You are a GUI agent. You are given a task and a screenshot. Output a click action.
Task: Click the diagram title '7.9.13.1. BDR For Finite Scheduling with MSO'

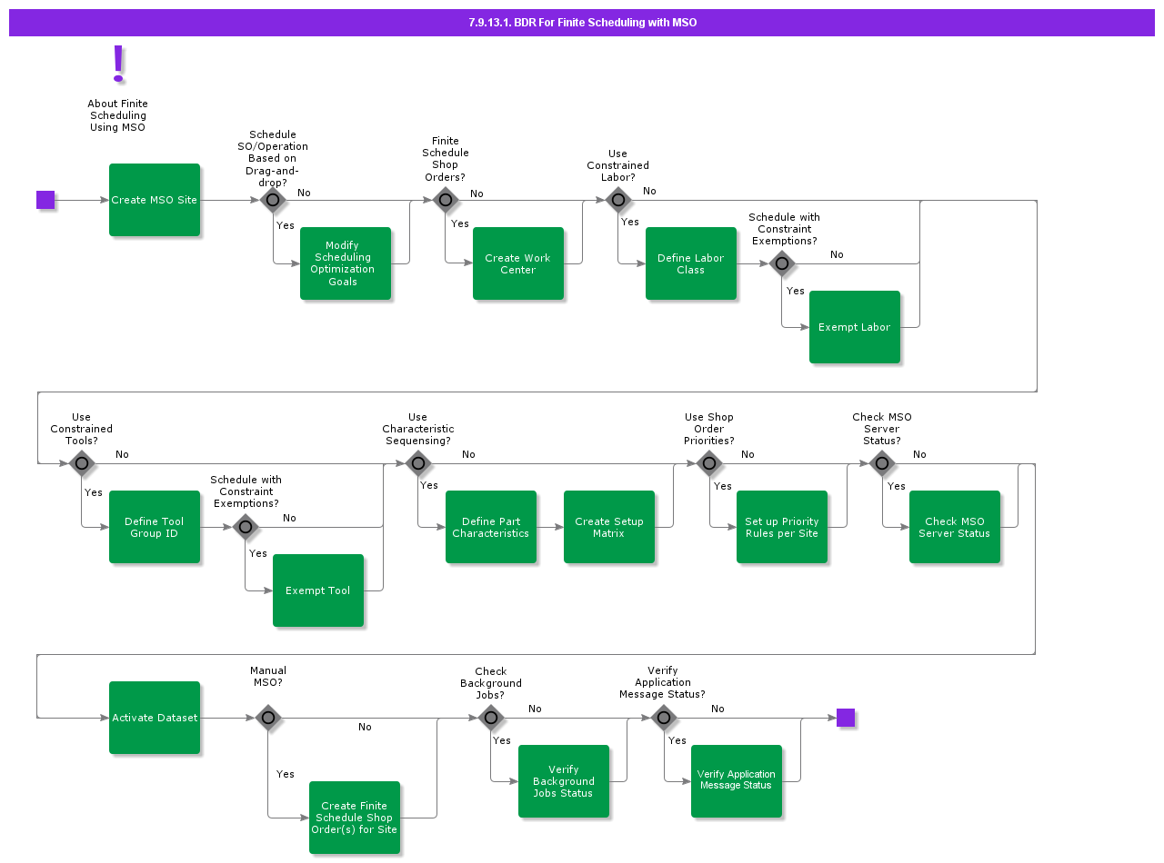coord(582,23)
